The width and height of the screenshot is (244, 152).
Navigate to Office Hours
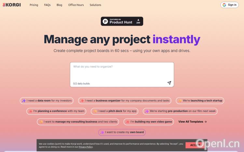[x=76, y=5]
